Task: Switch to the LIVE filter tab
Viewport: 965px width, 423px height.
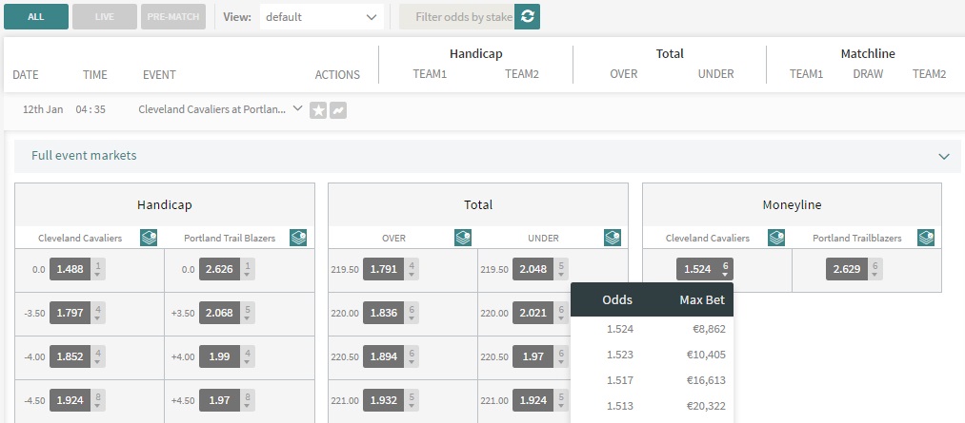Action: tap(105, 17)
